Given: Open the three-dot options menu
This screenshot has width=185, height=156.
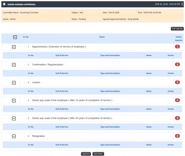Looking at the screenshot, I should pyautogui.click(x=182, y=4).
